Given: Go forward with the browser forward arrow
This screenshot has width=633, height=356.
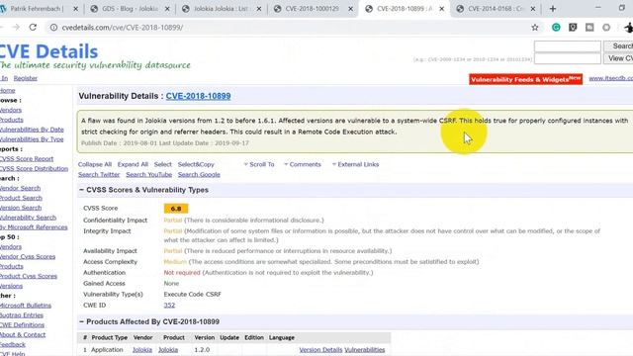Looking at the screenshot, I should (x=16, y=28).
